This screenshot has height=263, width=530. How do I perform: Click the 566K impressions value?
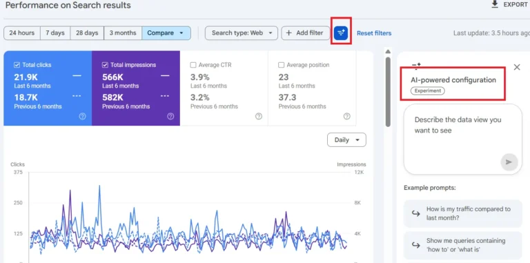coord(112,77)
